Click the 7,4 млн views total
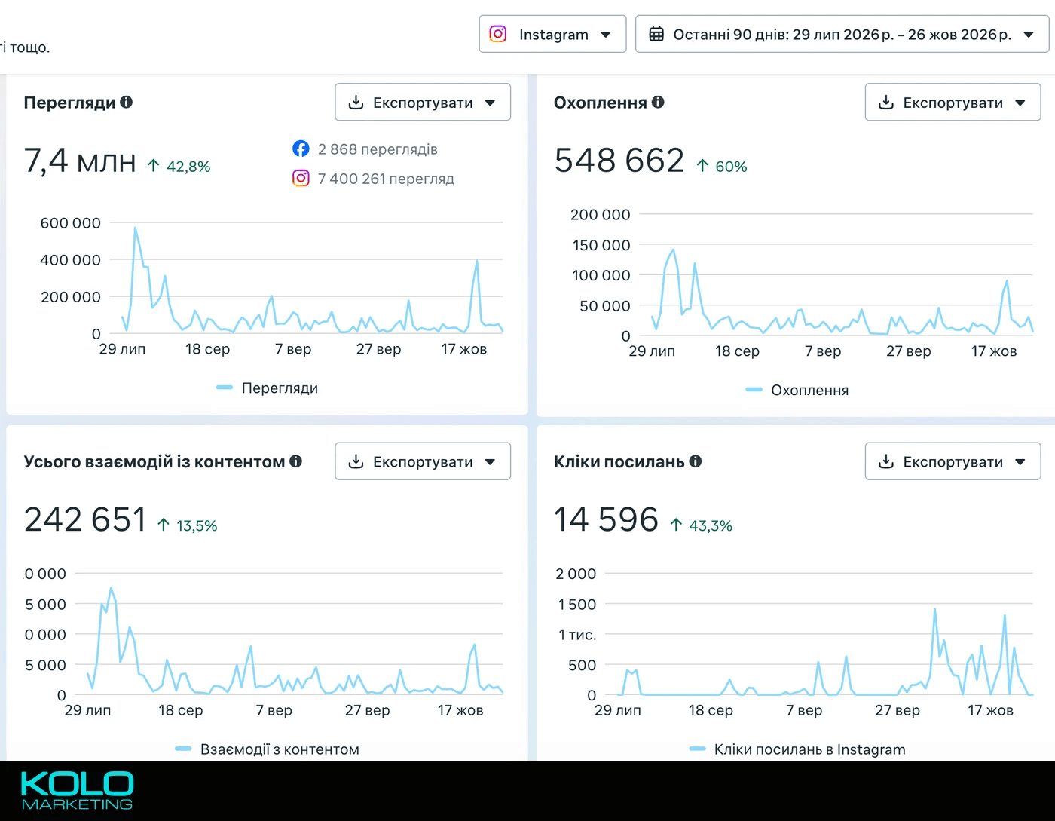The height and width of the screenshot is (821, 1055). [80, 161]
